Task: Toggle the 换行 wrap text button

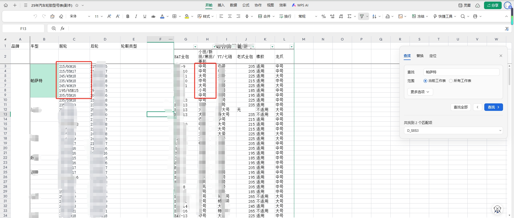Action: coord(285,16)
